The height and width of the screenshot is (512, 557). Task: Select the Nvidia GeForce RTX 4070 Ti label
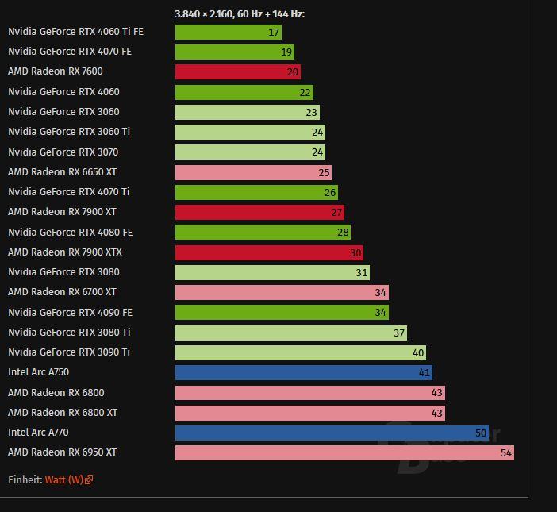coord(69,192)
